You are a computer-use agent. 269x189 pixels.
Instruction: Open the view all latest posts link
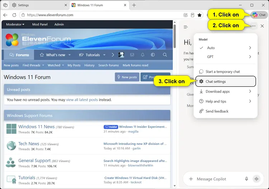point(82,100)
